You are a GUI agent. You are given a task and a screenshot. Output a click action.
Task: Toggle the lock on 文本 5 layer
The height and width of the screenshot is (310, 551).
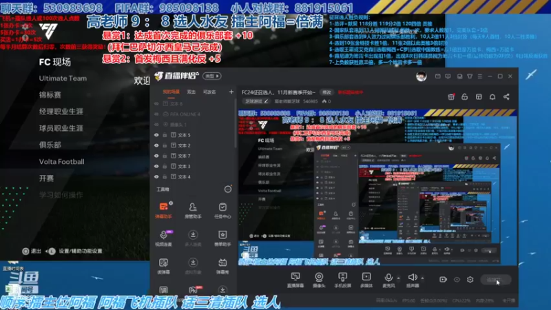[x=165, y=135]
